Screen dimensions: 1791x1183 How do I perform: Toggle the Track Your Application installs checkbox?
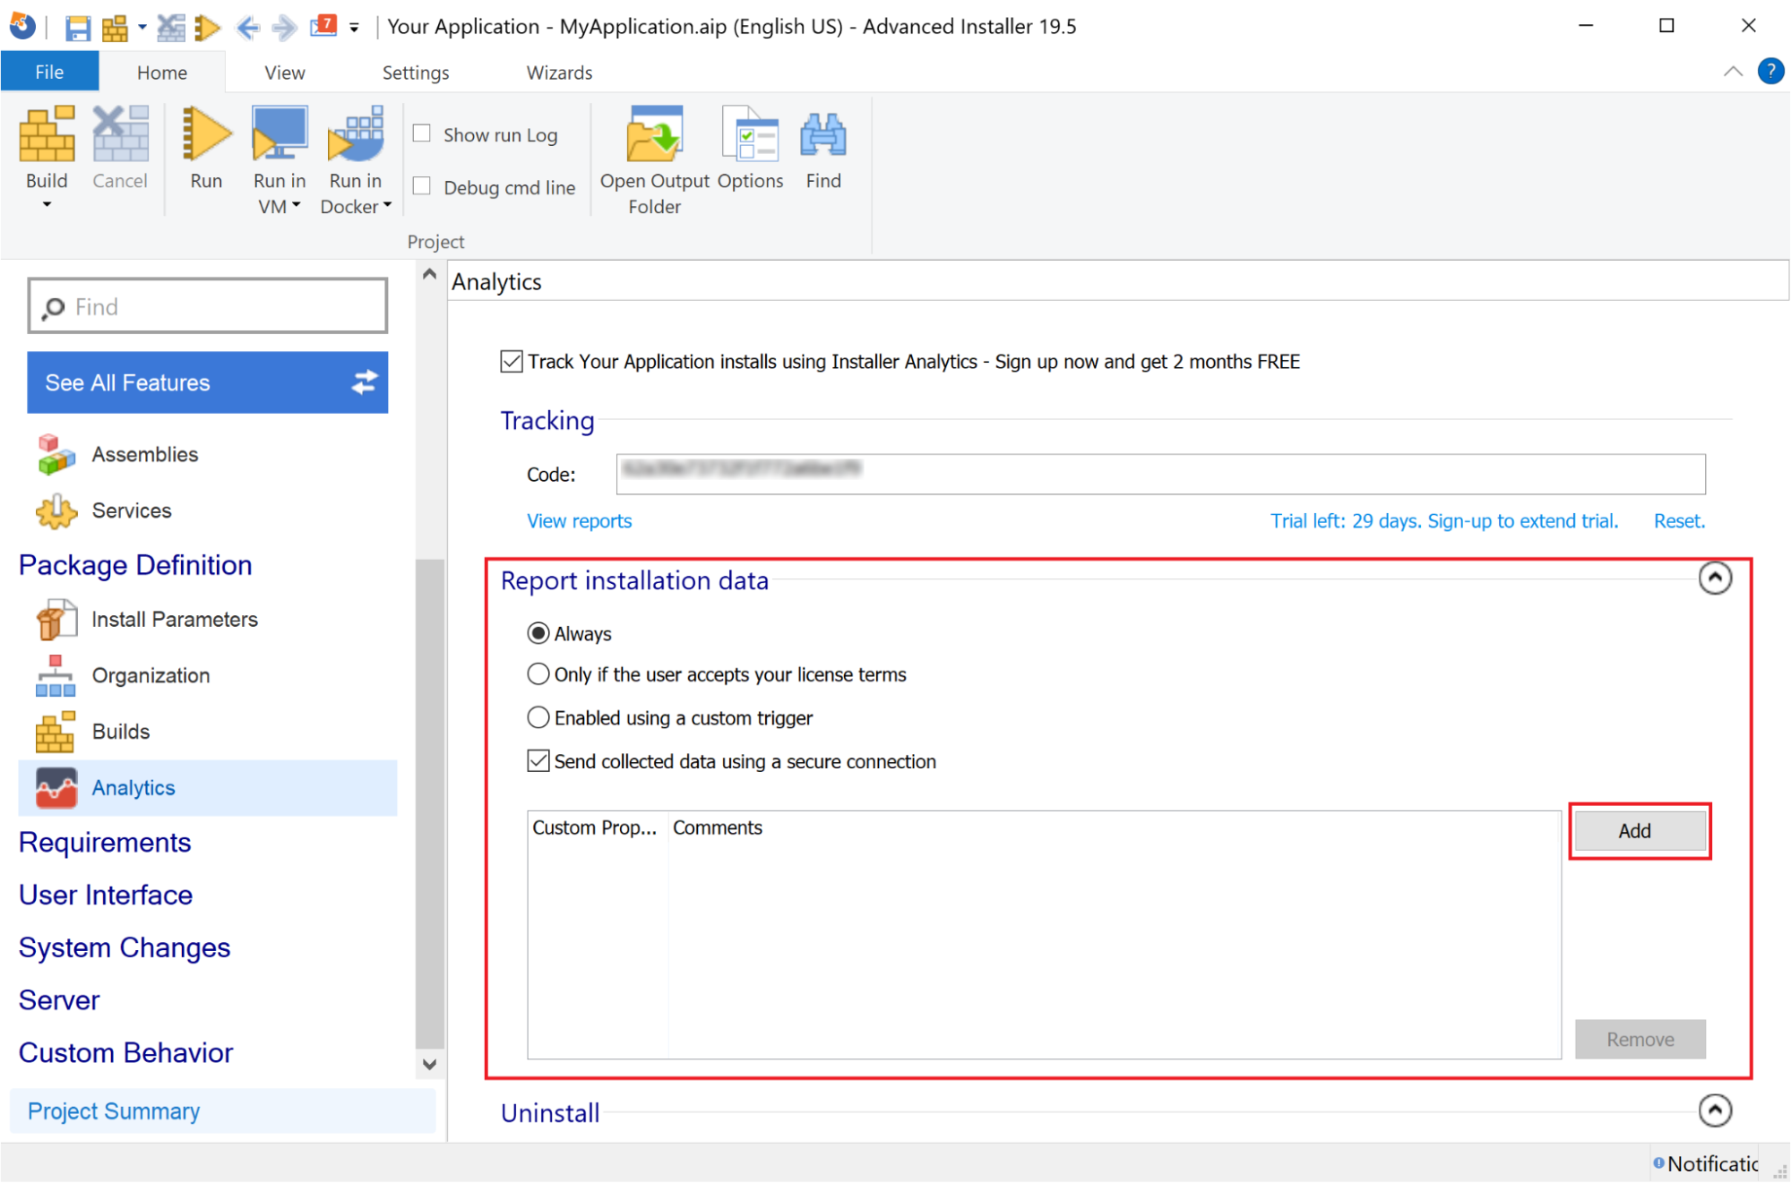[x=512, y=362]
